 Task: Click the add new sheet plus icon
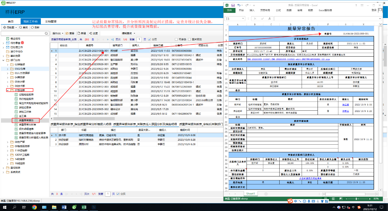pyautogui.click(x=266, y=194)
